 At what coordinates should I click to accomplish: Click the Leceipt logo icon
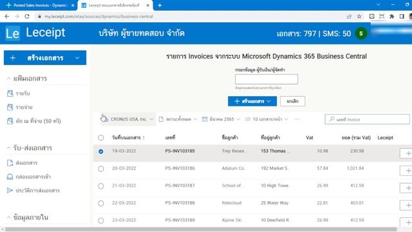[13, 34]
